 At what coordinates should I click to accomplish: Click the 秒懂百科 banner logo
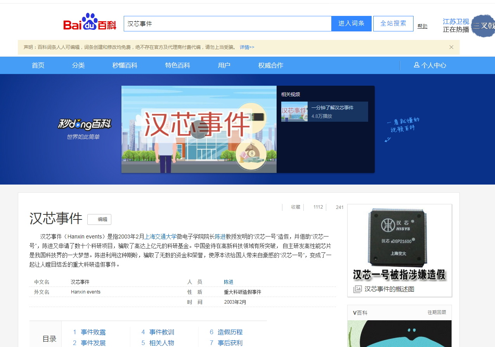coord(84,129)
